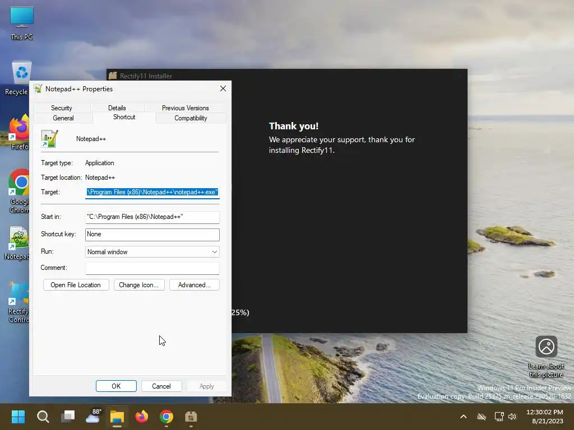The height and width of the screenshot is (430, 574).
Task: Click Change Icon... button
Action: pos(139,285)
